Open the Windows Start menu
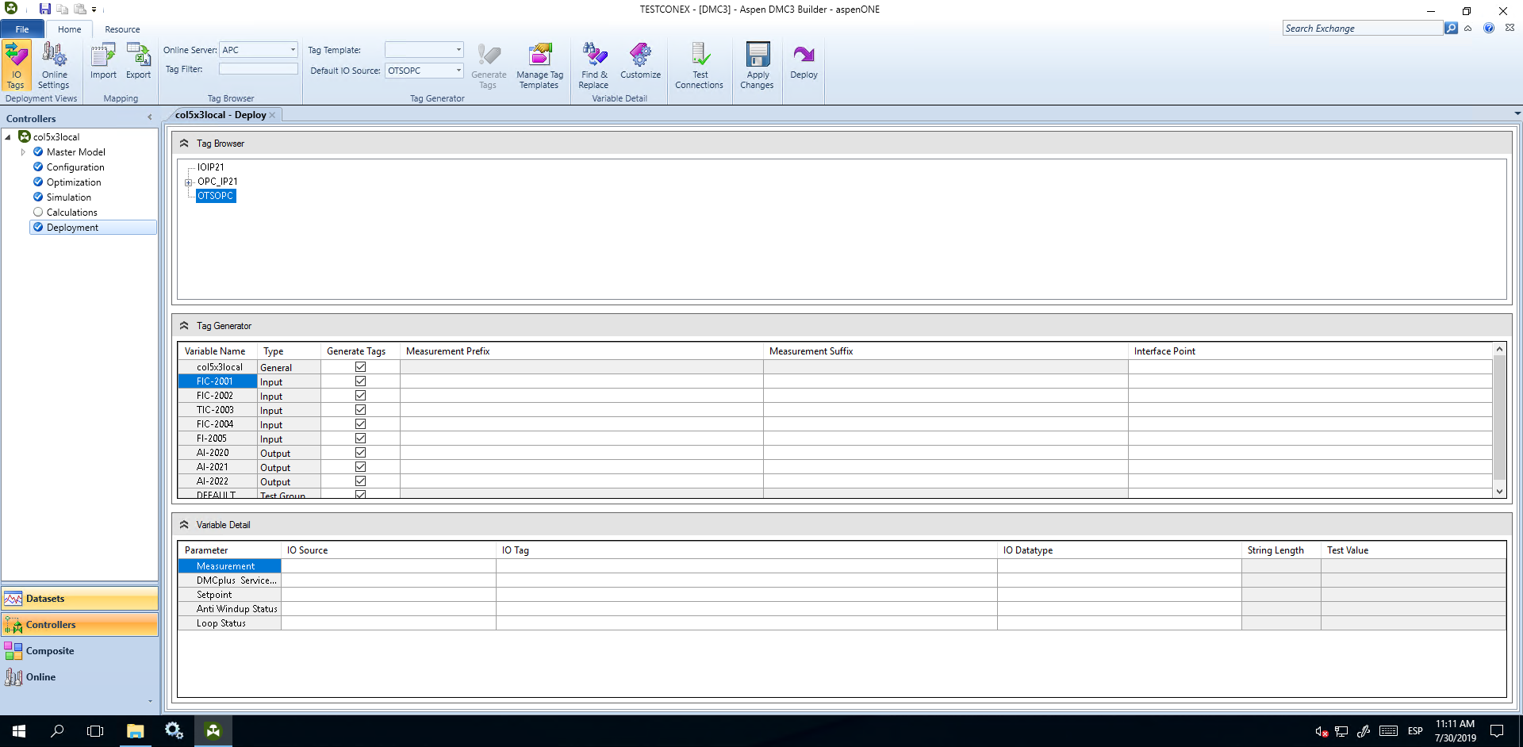 (19, 731)
